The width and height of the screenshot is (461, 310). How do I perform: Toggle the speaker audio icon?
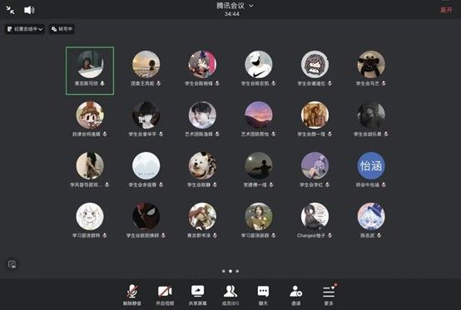[x=29, y=10]
